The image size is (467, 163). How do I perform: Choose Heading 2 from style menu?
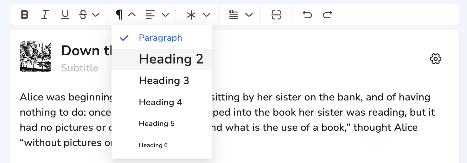171,59
